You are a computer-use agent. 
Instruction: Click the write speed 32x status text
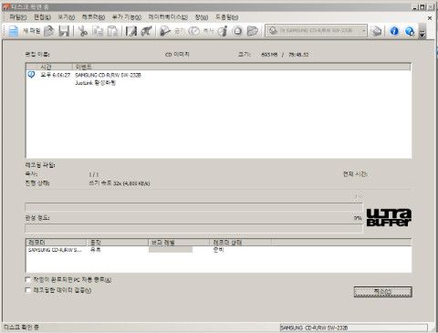coord(120,183)
